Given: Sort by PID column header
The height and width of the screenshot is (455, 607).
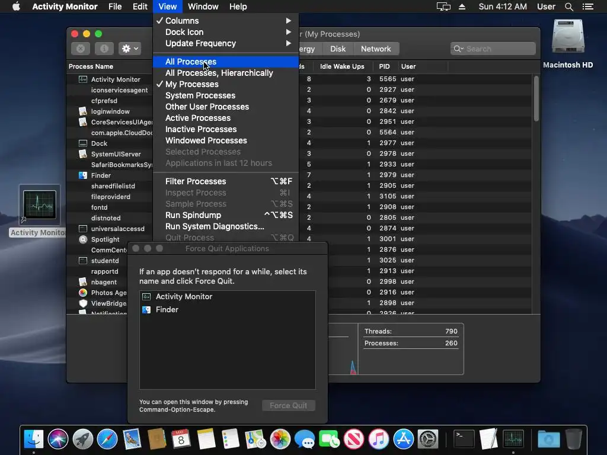Looking at the screenshot, I should (384, 66).
